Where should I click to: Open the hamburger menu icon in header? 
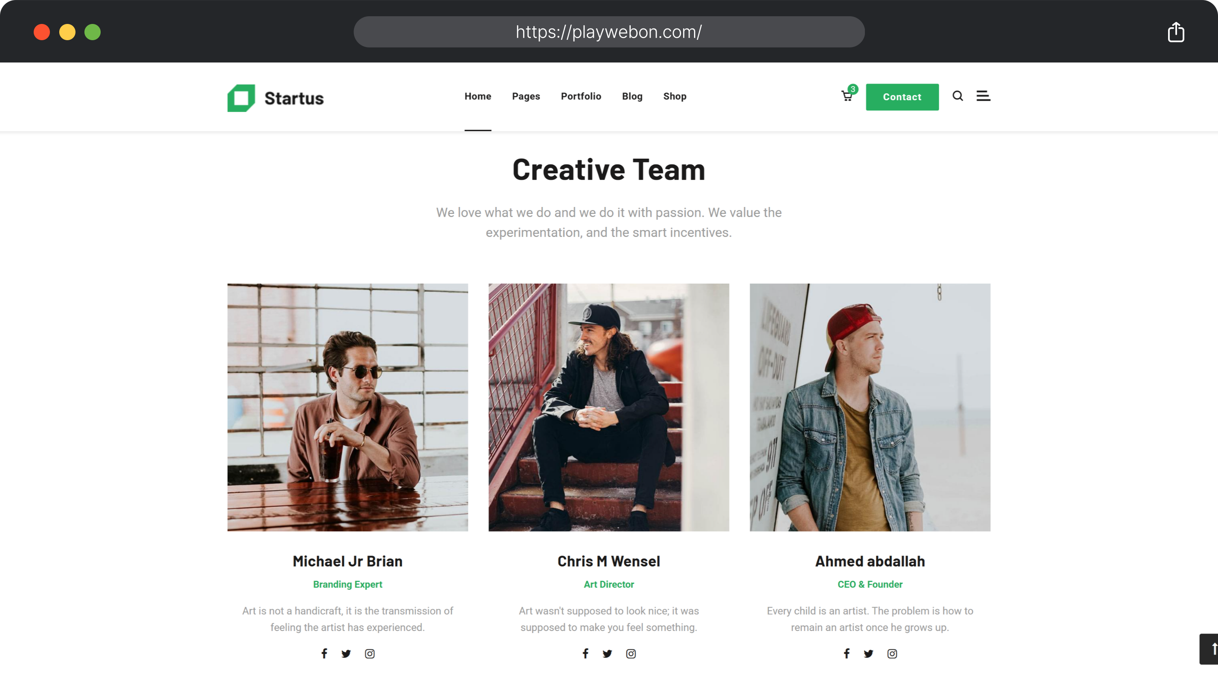[983, 96]
